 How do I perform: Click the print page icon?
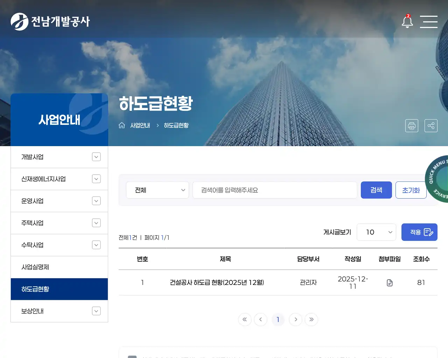click(412, 126)
